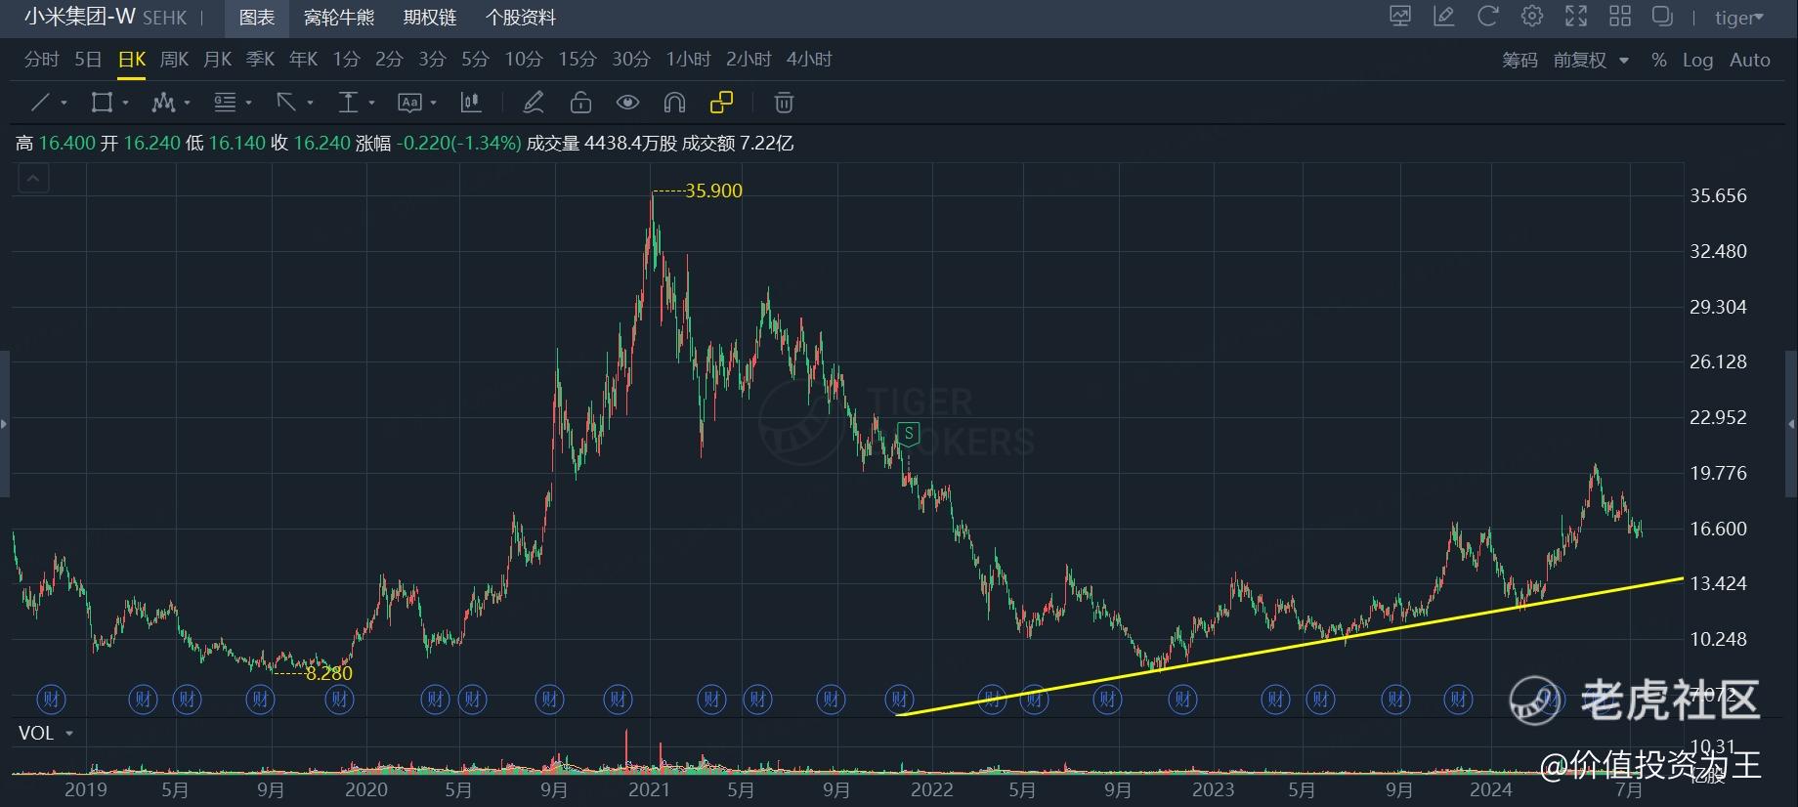Expand text annotation tool options arrow
The image size is (1798, 807).
point(434,103)
